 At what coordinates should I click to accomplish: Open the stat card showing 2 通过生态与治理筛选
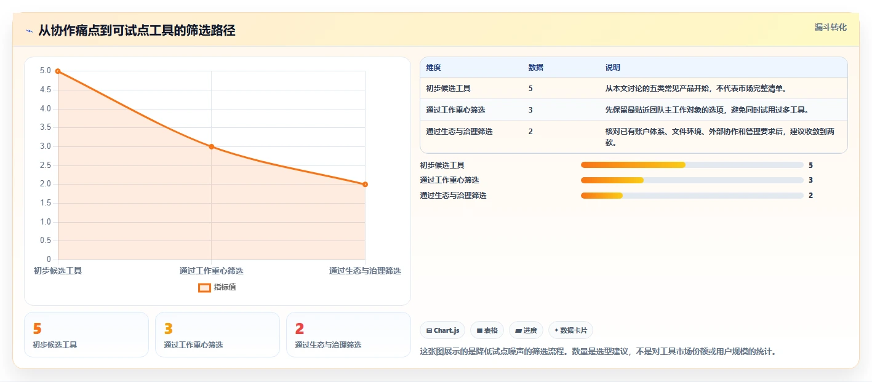pos(348,335)
